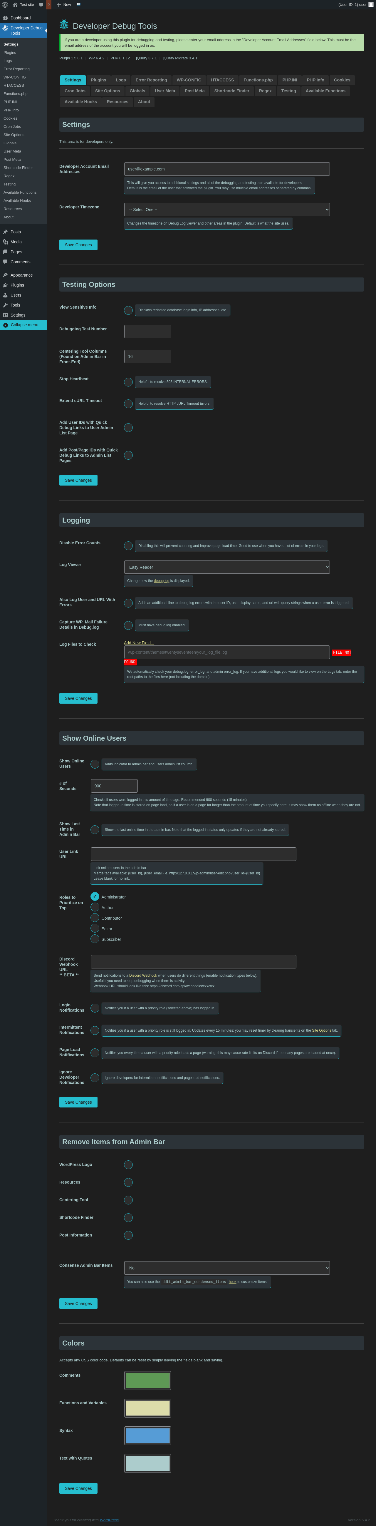This screenshot has width=376, height=1526.
Task: Click the Collapse menu arrow icon
Action: (5, 325)
